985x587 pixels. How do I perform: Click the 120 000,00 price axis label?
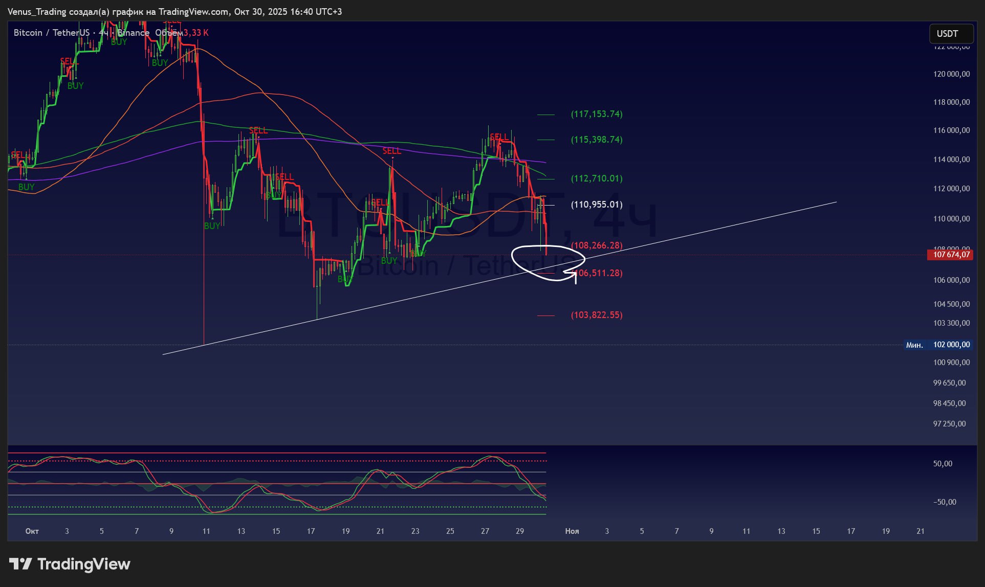[951, 74]
